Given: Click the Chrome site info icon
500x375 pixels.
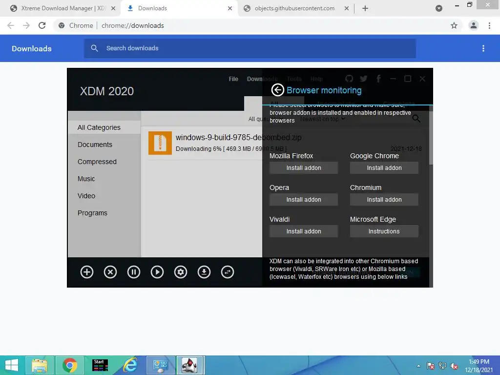Looking at the screenshot, I should tap(62, 25).
